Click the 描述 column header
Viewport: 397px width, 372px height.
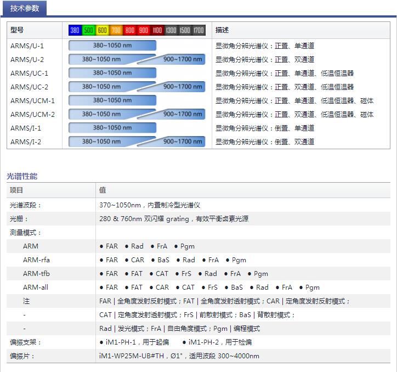tap(222, 30)
